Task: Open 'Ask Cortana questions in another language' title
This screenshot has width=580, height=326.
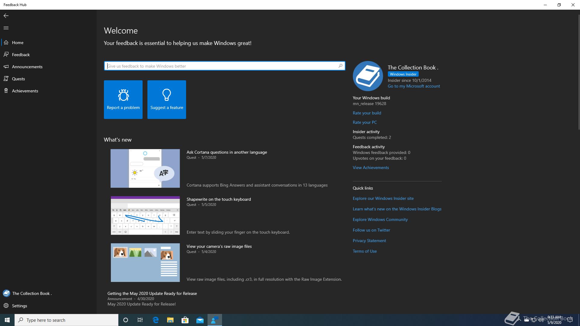Action: point(227,152)
